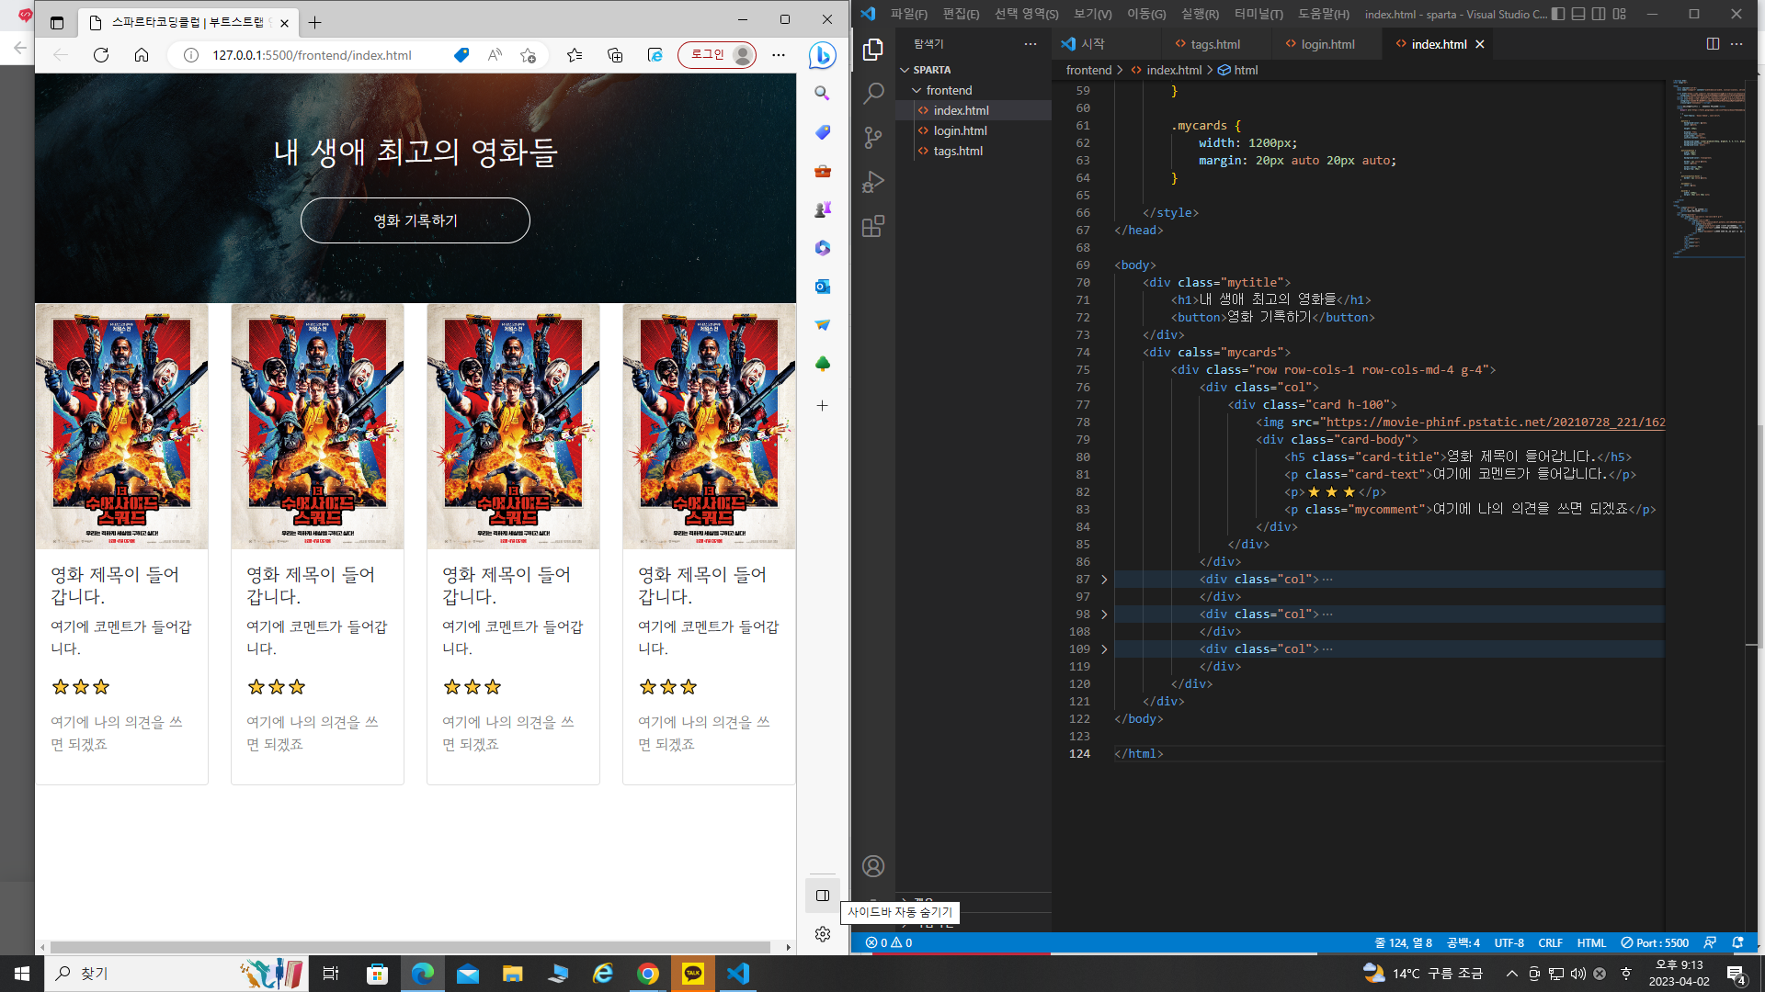1765x992 pixels.
Task: Open Outlook icon in Edge sidebar
Action: [x=823, y=287]
